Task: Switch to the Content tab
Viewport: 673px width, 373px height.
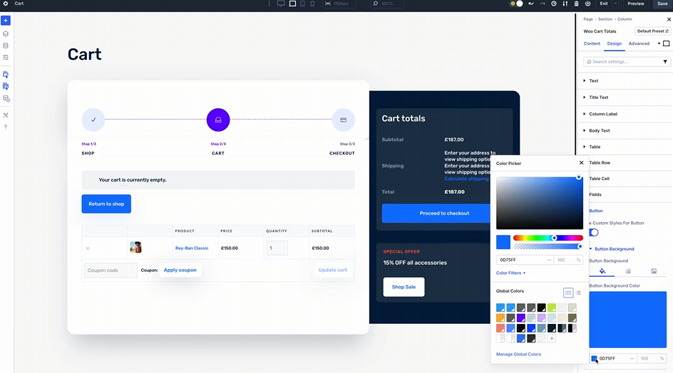Action: tap(592, 43)
